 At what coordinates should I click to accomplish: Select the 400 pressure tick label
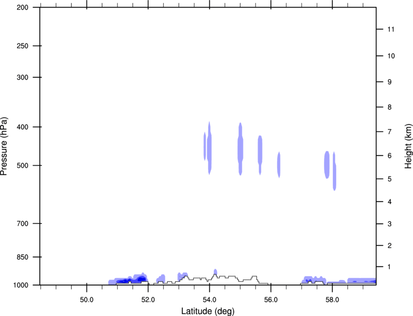[22, 127]
